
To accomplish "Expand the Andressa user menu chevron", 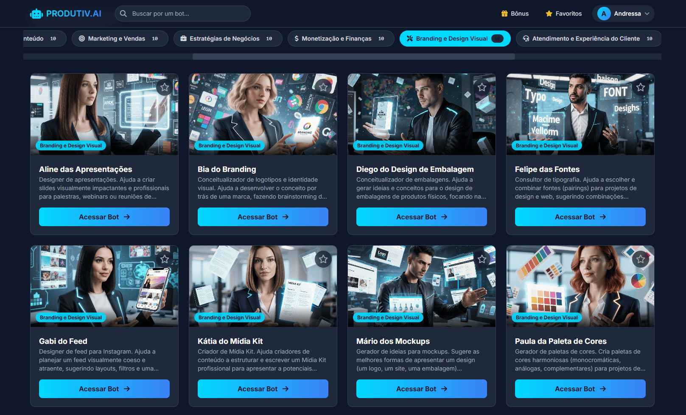I will [x=647, y=14].
